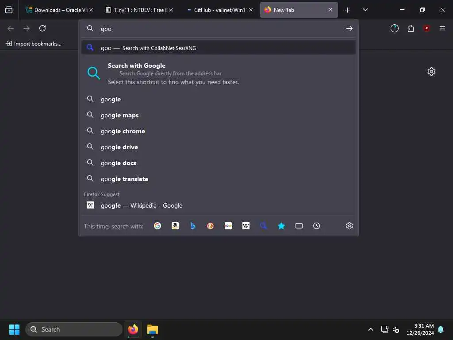This screenshot has height=340, width=453.
Task: Select eBay one-off search icon
Action: click(228, 226)
